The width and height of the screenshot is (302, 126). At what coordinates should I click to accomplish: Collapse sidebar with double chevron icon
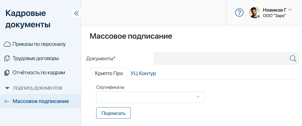[76, 13]
